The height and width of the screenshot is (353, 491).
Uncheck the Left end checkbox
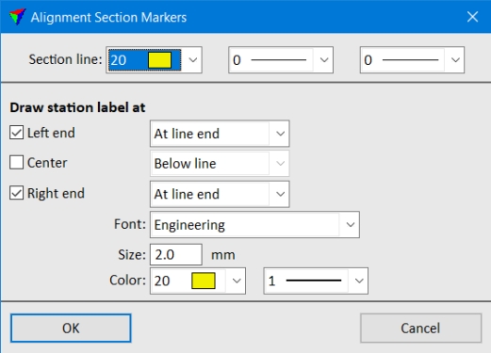tap(16, 133)
